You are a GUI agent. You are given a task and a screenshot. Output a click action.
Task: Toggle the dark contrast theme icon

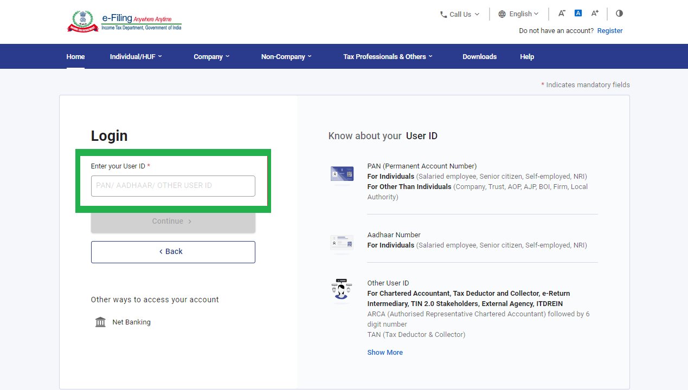click(619, 13)
